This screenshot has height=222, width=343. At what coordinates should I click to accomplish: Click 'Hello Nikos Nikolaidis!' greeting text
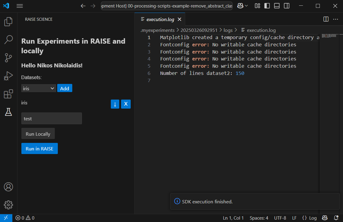point(52,65)
